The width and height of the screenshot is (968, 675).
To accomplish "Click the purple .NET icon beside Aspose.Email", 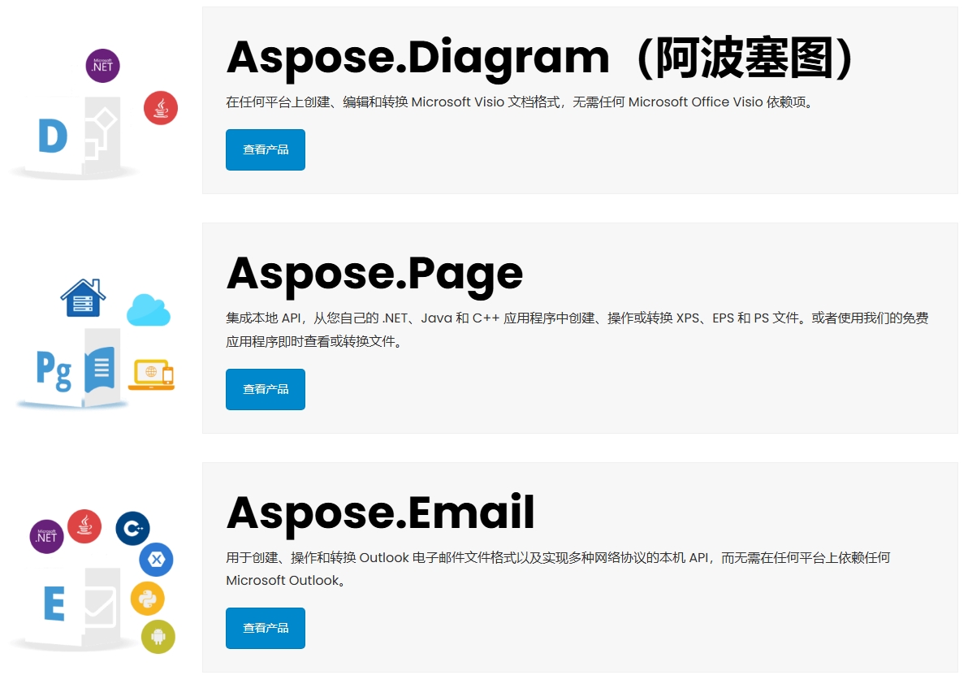I will click(x=46, y=536).
